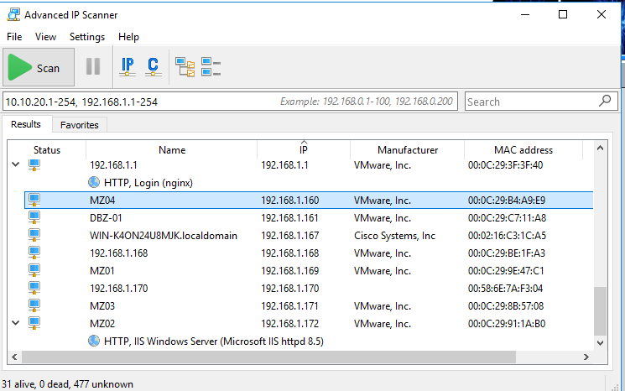
Task: Click the class C subnet icon
Action: (153, 66)
